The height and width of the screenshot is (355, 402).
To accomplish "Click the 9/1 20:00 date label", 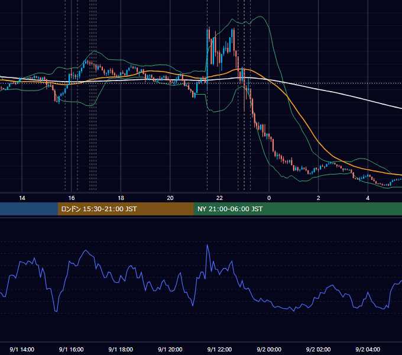I will point(170,349).
